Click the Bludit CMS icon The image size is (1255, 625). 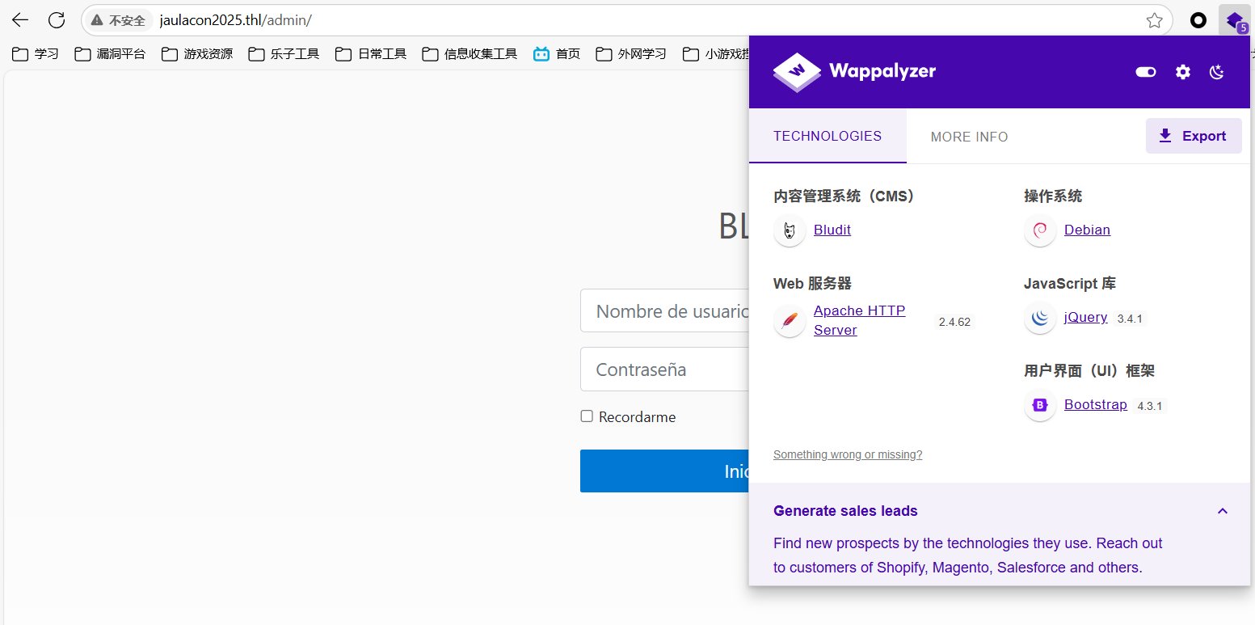point(790,230)
